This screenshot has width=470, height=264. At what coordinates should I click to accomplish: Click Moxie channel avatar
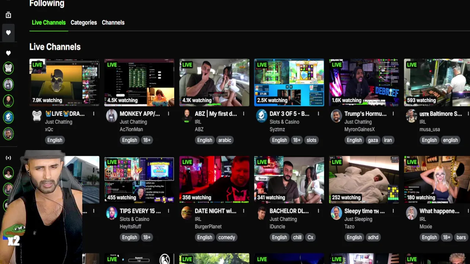412,213
